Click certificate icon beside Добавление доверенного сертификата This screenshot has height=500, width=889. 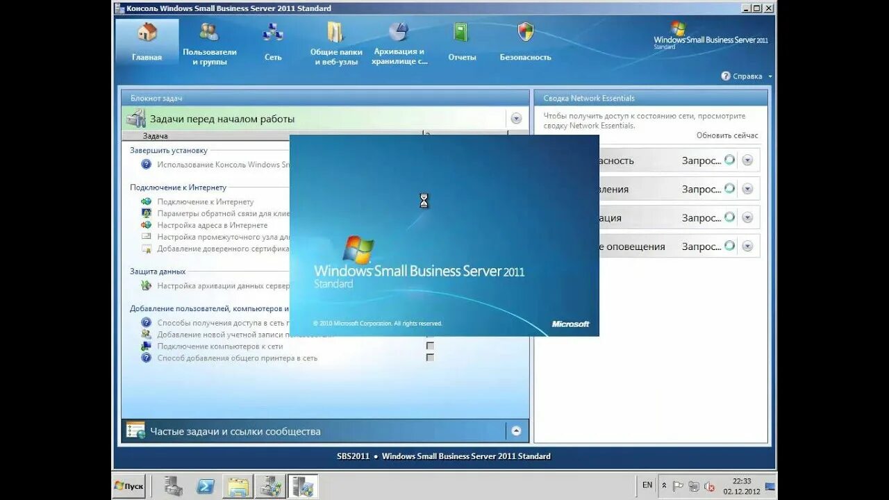coord(146,249)
